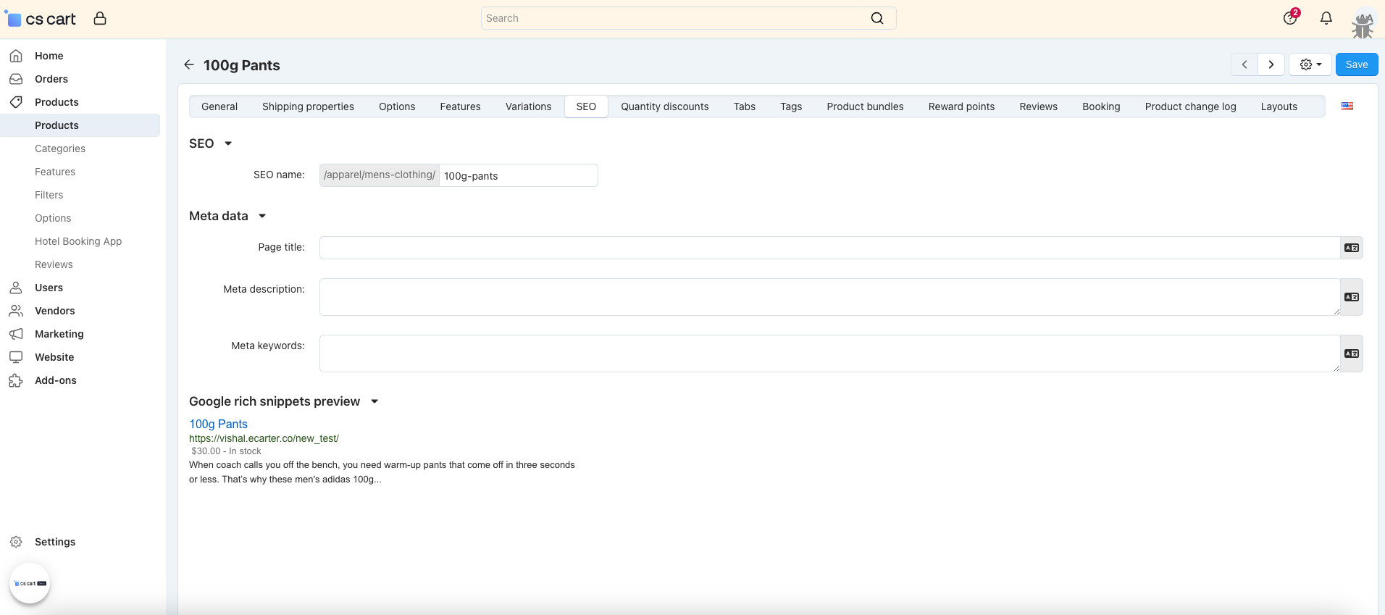Open the alerts icon with red badge
This screenshot has height=615, width=1385.
coord(1291,17)
